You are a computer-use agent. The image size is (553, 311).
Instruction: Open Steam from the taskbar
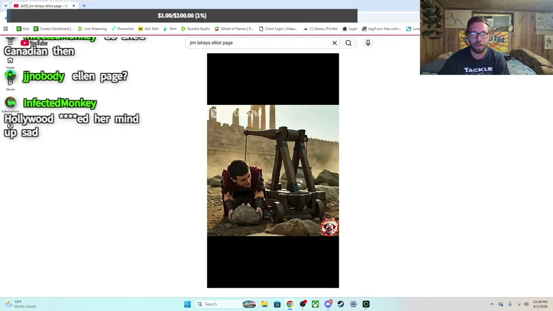[341, 304]
